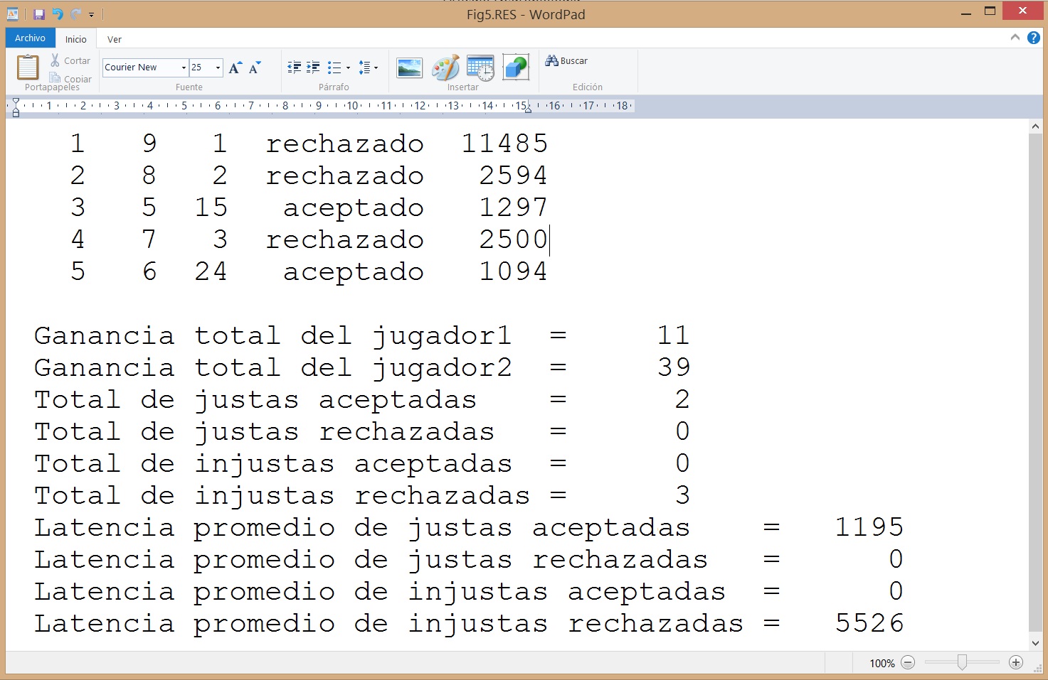Save Fig5.RES using the toolbar disk icon
The width and height of the screenshot is (1048, 680).
(x=38, y=14)
